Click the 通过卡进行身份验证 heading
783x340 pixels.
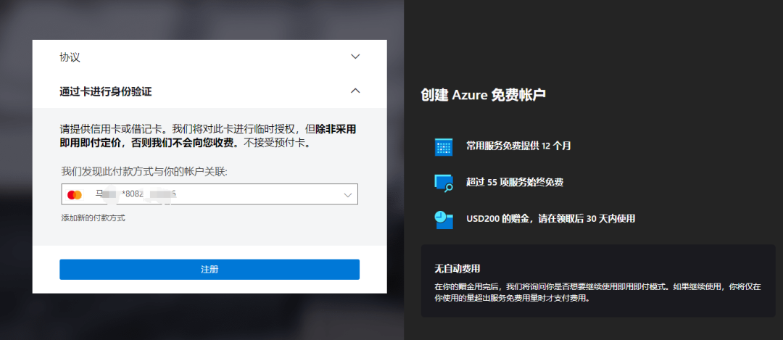pos(105,91)
